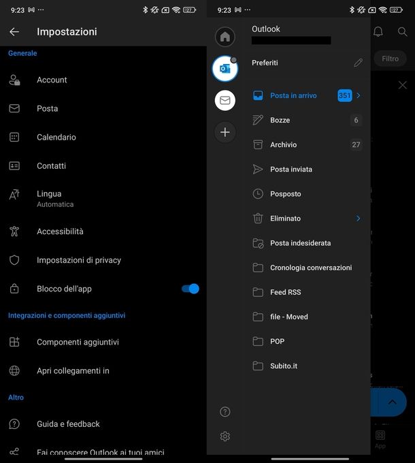Image resolution: width=415 pixels, height=463 pixels.
Task: Open the Posta inviata folder
Action: (307, 169)
